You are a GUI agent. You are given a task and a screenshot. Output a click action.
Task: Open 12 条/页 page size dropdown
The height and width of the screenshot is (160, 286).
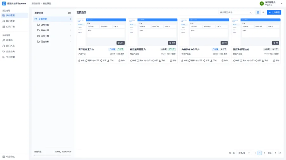[244, 153]
